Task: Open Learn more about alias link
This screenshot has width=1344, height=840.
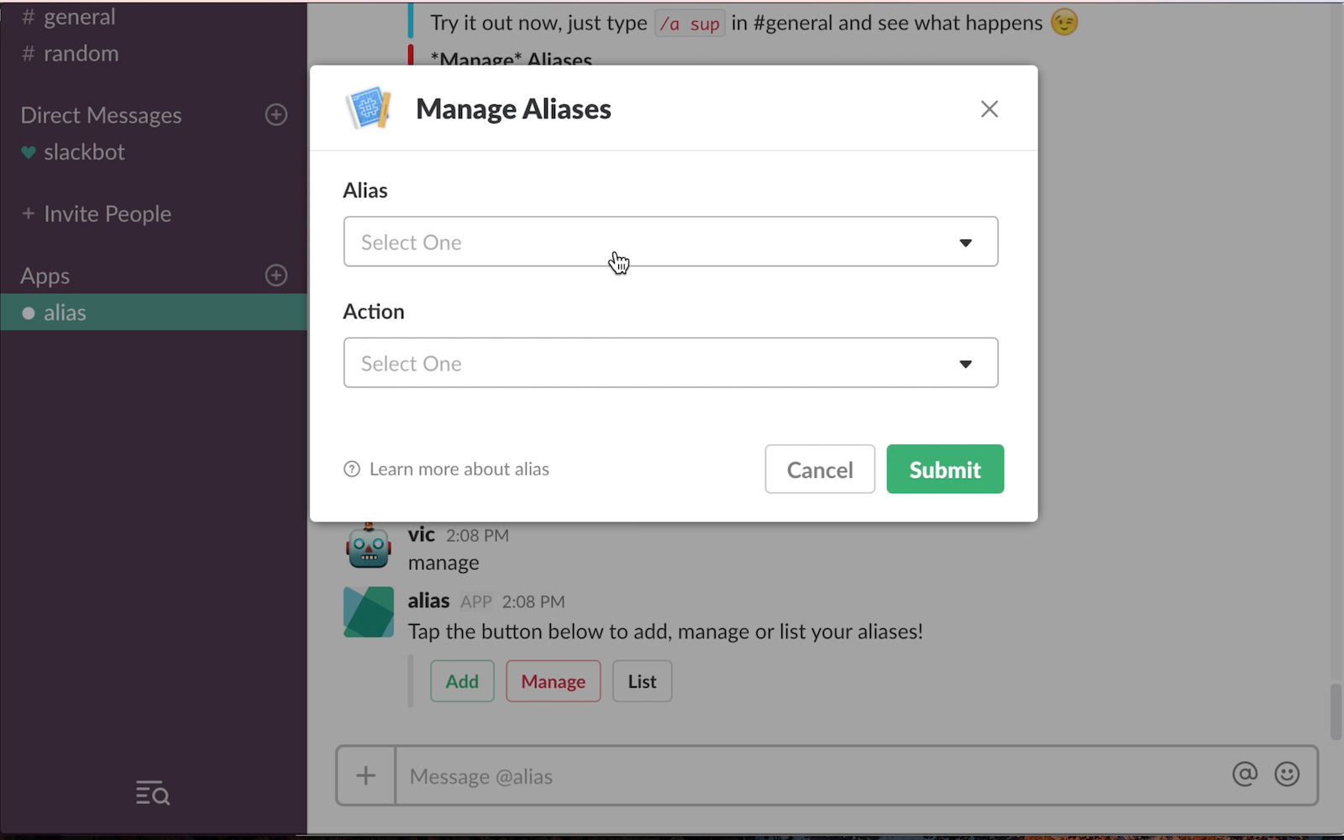Action: tap(459, 469)
